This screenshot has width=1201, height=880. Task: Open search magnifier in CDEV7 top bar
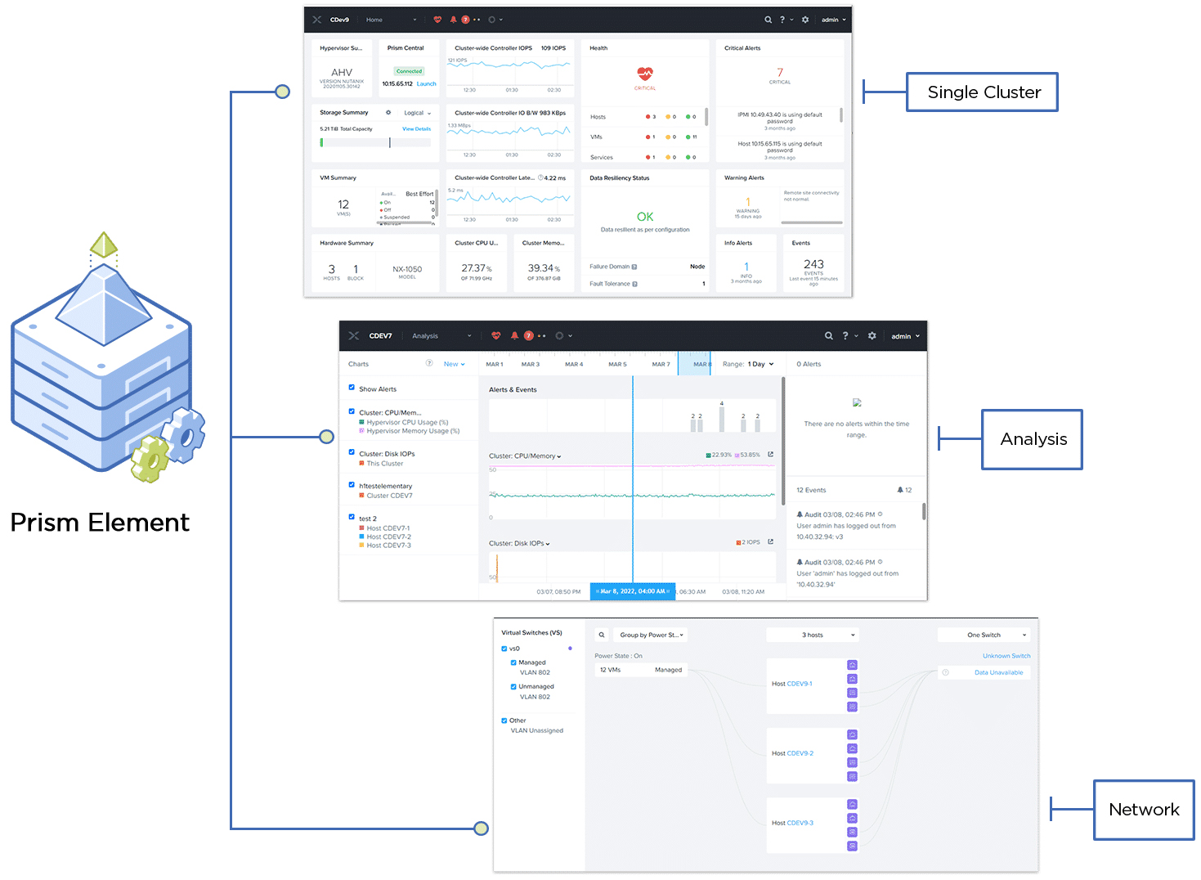click(x=829, y=335)
